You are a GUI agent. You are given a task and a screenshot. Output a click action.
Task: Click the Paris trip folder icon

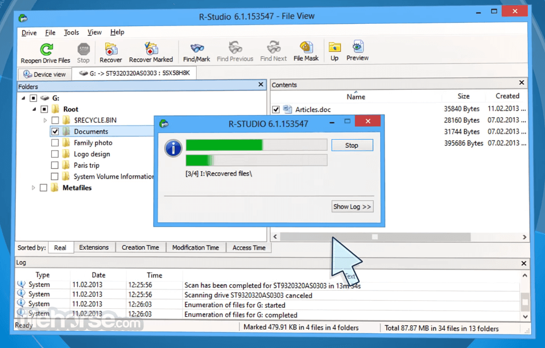[66, 165]
